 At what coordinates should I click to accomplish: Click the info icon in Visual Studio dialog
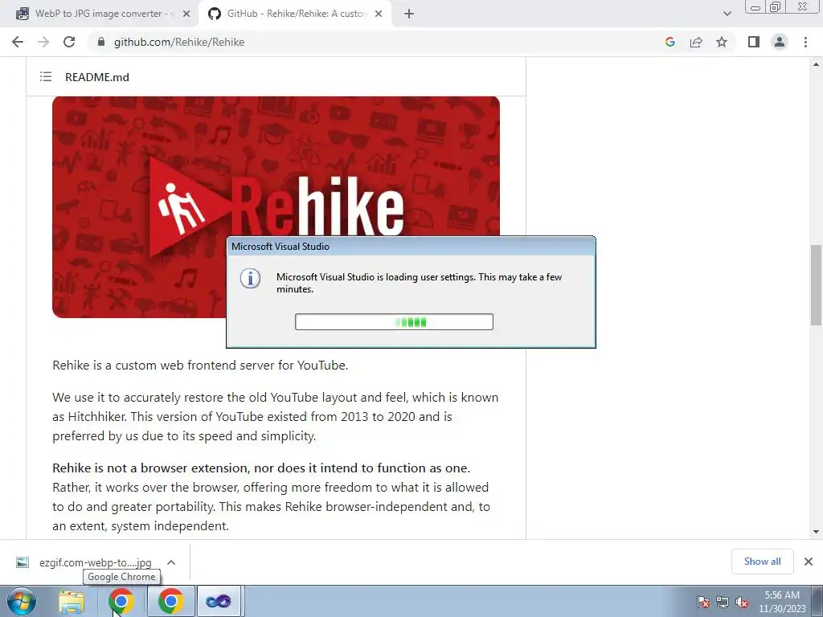click(x=251, y=278)
